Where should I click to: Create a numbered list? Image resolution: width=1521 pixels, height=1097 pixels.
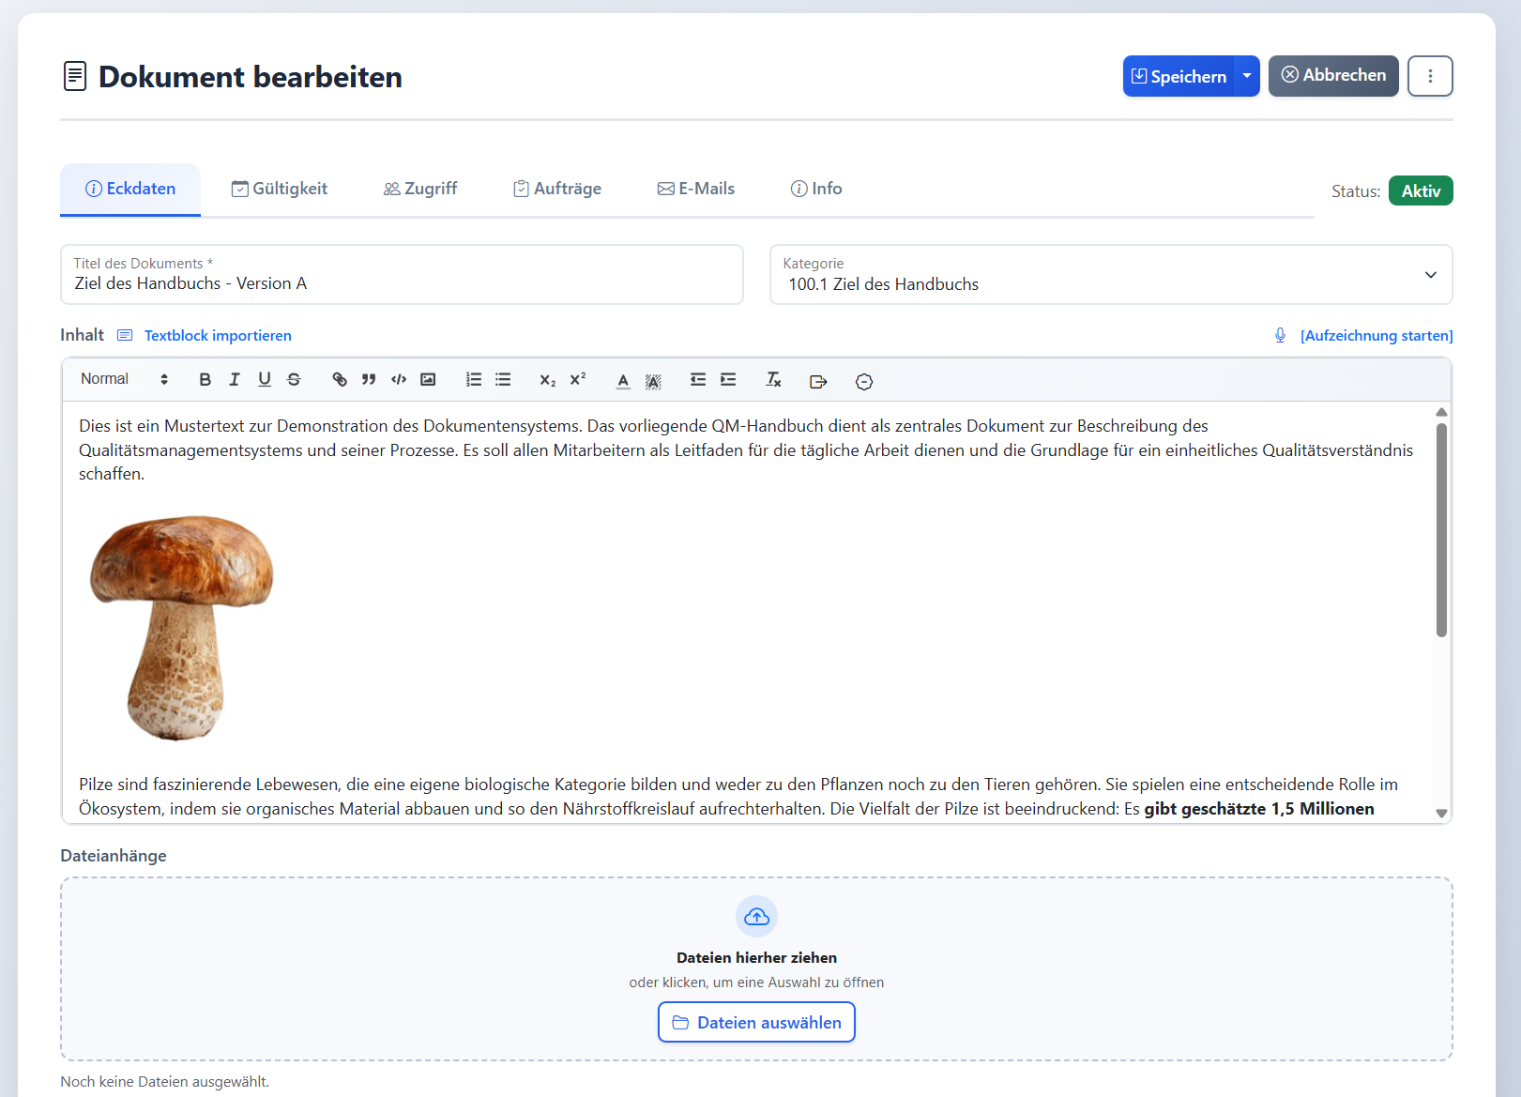(473, 379)
